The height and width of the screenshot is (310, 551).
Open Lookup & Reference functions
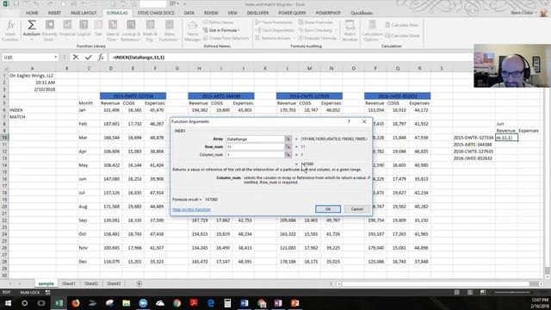(131, 30)
